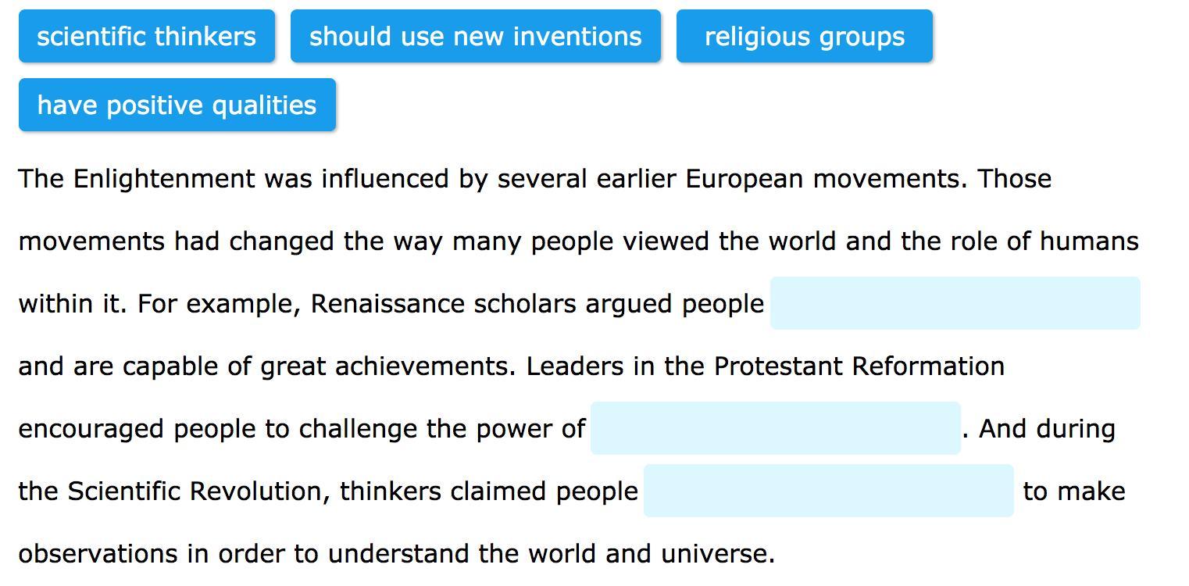Click blank before 'to make observations'
The width and height of the screenshot is (1189, 586).
(828, 491)
